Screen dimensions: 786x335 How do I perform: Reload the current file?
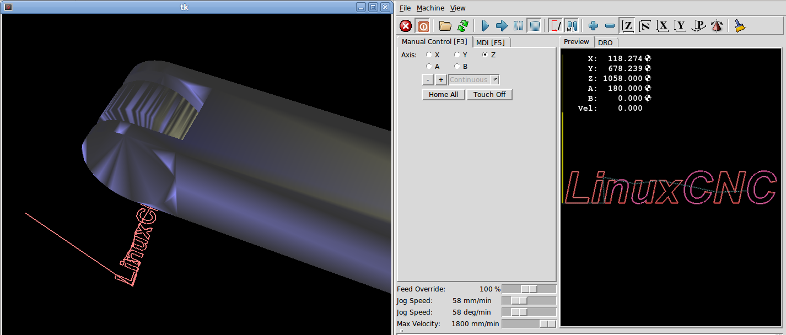[x=462, y=26]
